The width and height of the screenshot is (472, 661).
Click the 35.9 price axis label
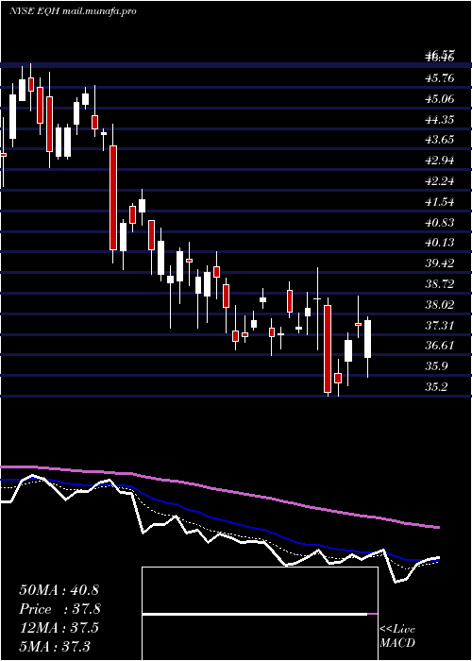(x=436, y=366)
